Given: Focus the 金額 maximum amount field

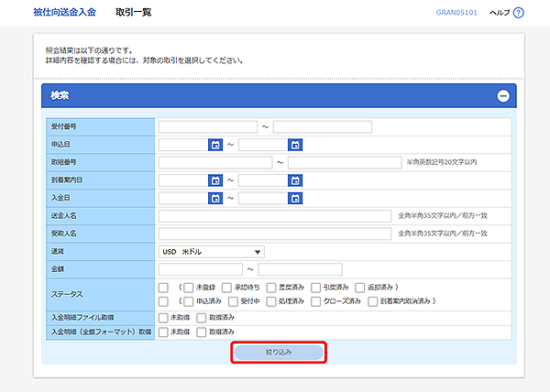Looking at the screenshot, I should pos(301,270).
